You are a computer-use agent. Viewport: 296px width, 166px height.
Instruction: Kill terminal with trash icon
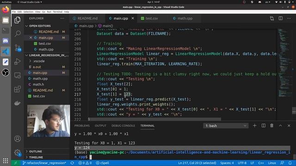tap(271, 125)
